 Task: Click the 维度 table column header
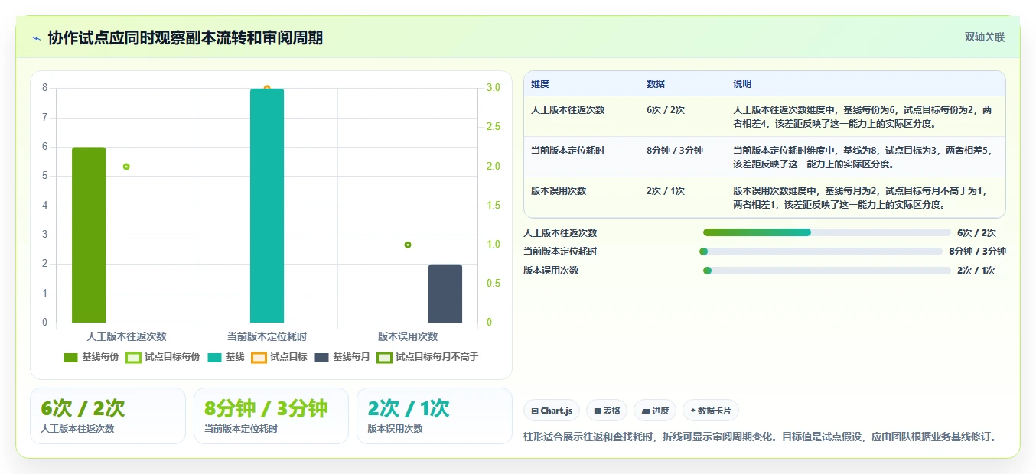point(540,84)
